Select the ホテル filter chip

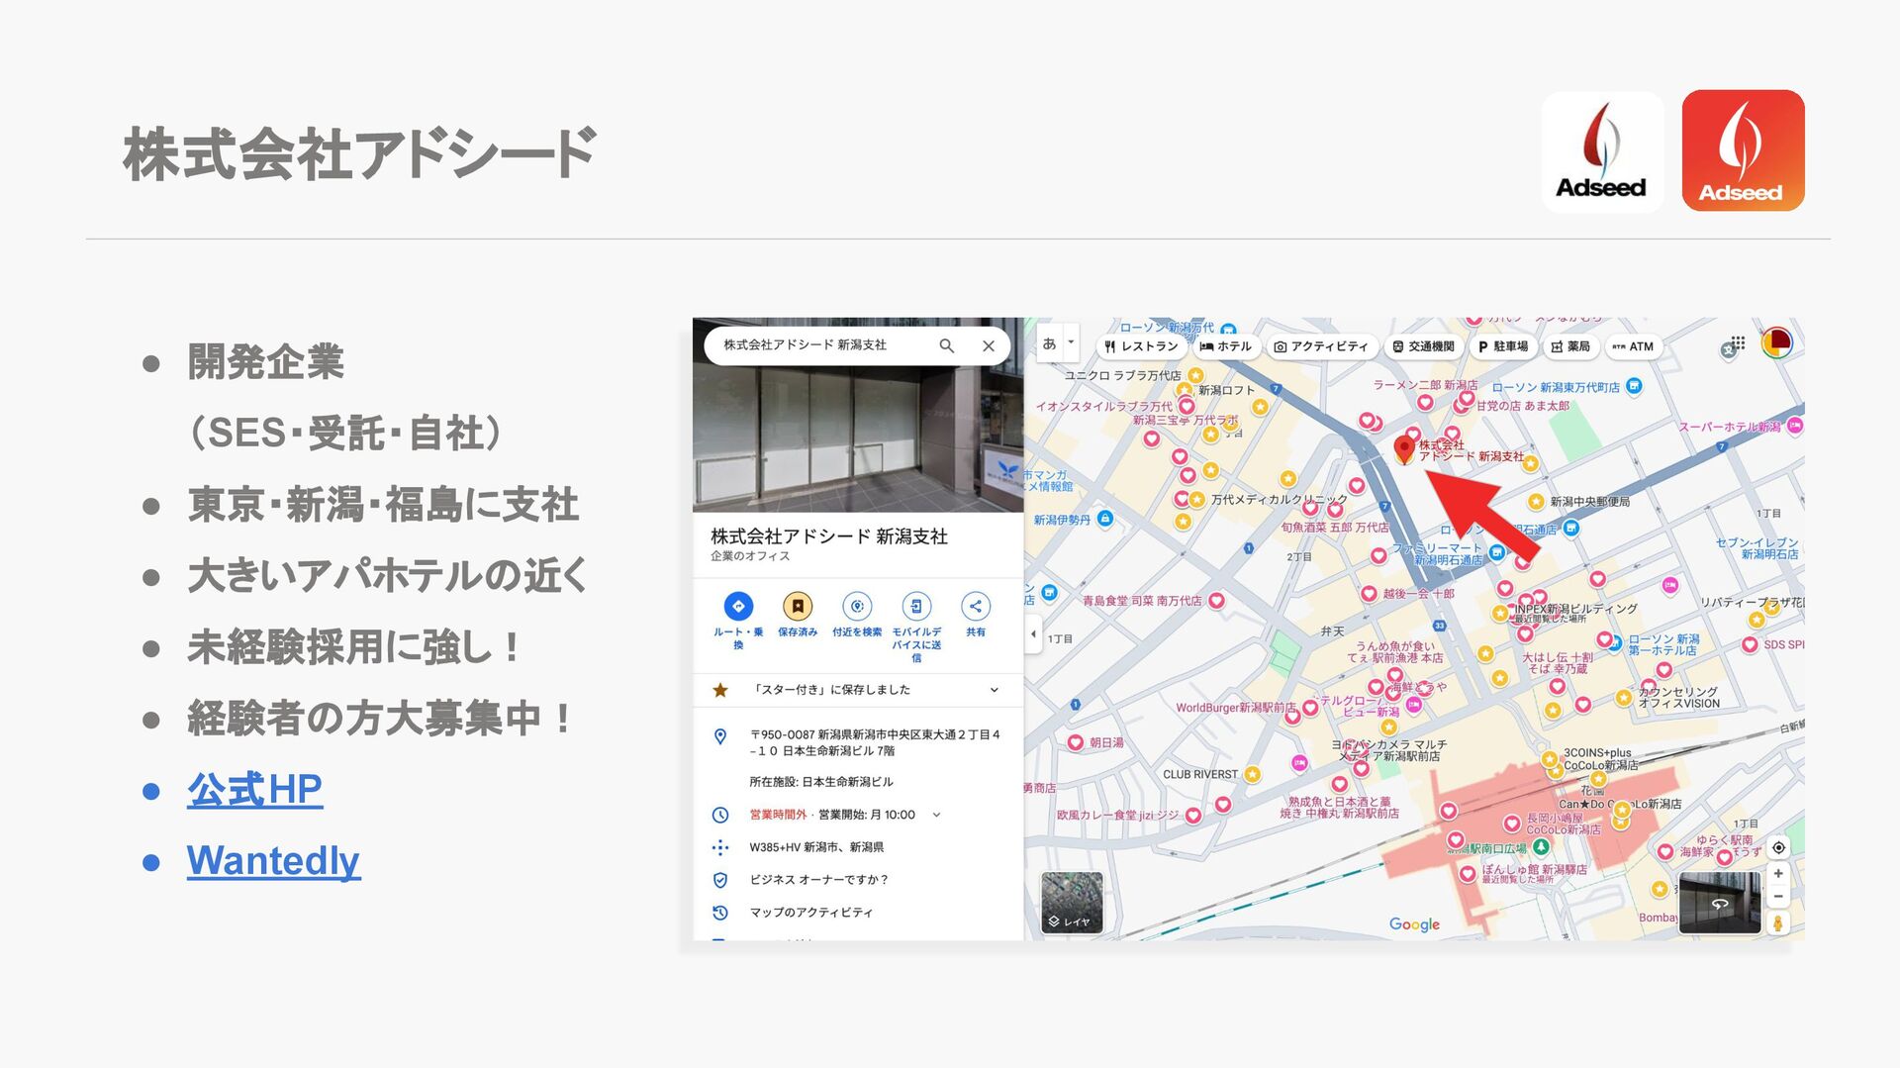tap(1225, 346)
